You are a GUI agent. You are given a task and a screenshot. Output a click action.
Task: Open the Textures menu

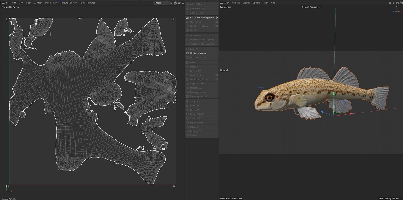[91, 3]
